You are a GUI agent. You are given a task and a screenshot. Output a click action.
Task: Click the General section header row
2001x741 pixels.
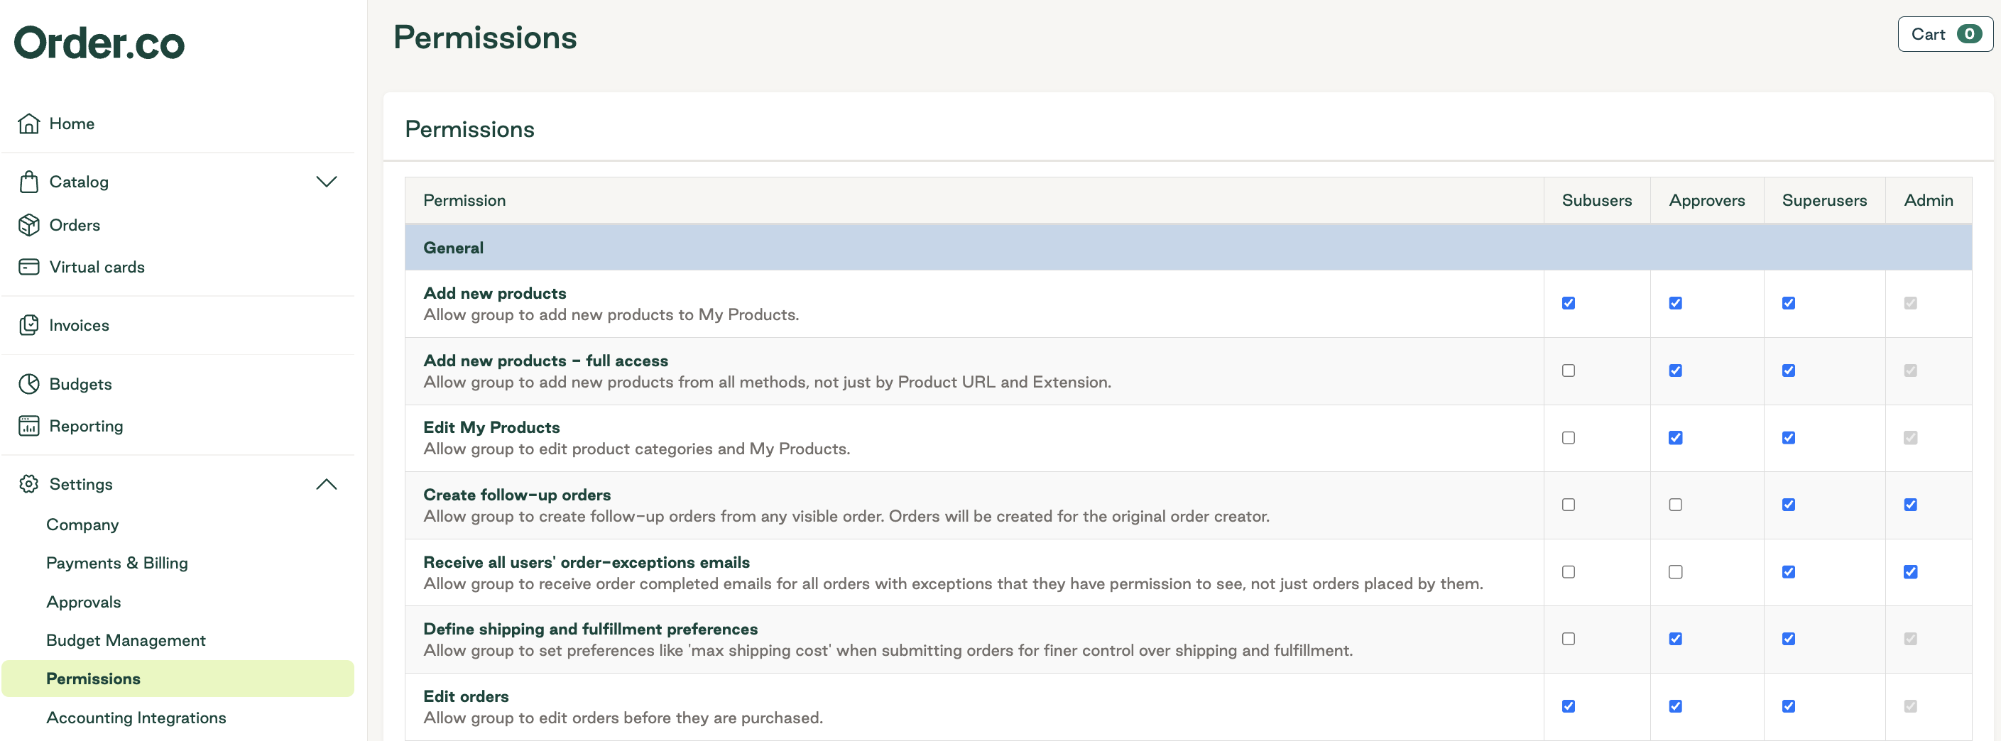(1188, 248)
